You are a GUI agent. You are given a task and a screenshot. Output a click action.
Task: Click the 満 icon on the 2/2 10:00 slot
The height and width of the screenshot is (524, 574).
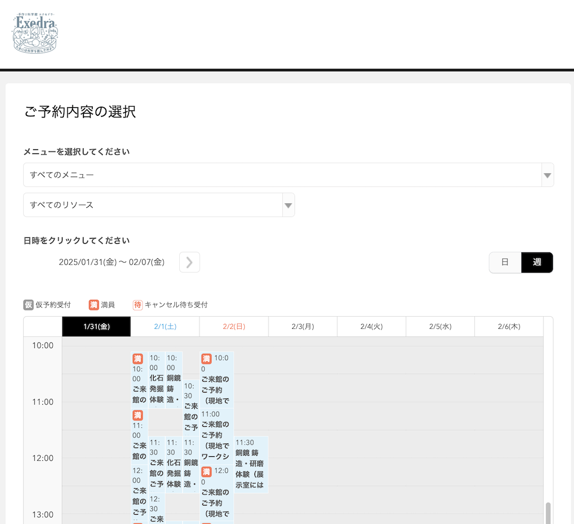click(x=206, y=358)
